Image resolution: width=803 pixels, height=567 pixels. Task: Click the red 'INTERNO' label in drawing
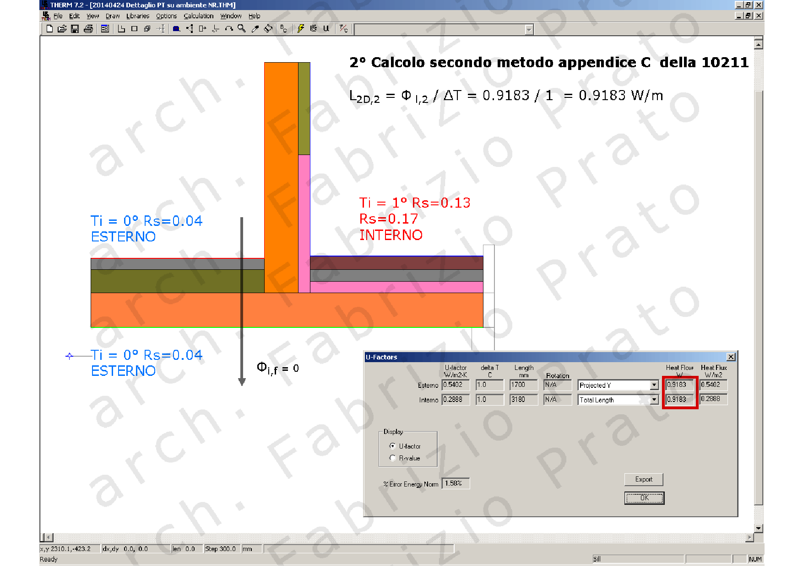[391, 235]
